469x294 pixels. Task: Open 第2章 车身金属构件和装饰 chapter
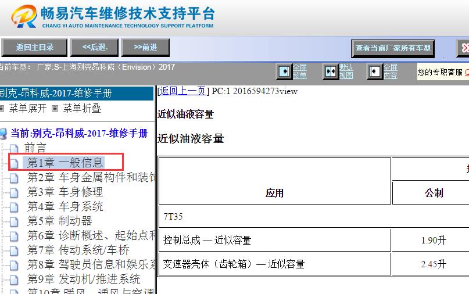coord(91,177)
